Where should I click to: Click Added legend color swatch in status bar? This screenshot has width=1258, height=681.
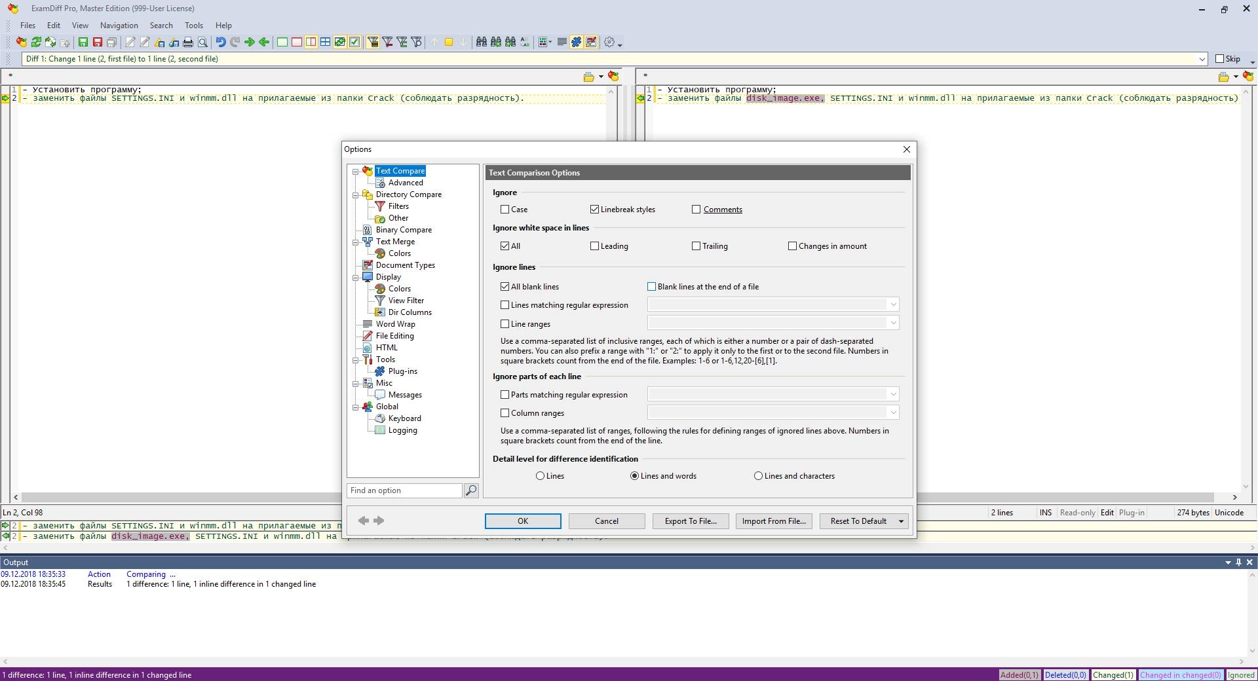(1019, 674)
